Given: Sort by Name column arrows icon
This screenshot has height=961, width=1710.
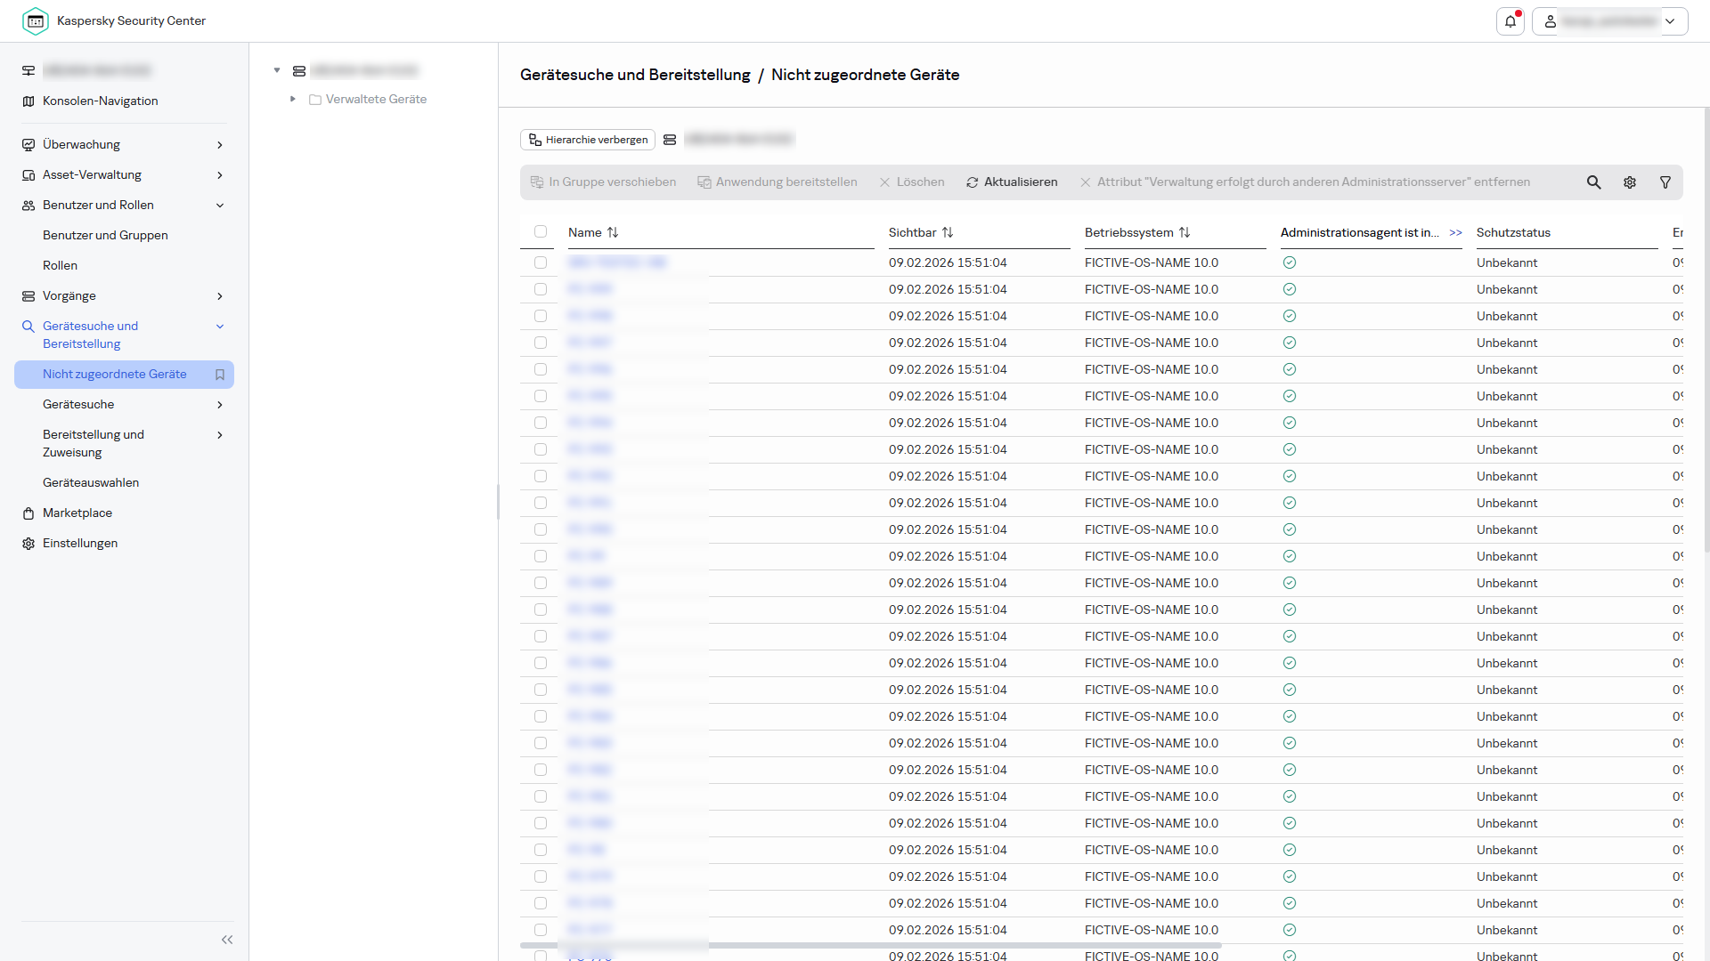Looking at the screenshot, I should (613, 232).
